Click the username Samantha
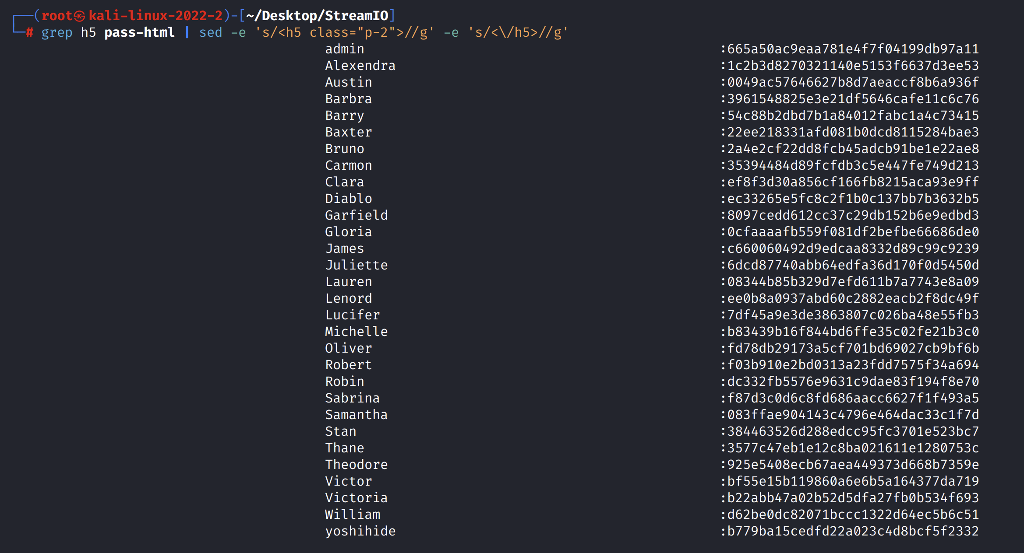 point(356,415)
